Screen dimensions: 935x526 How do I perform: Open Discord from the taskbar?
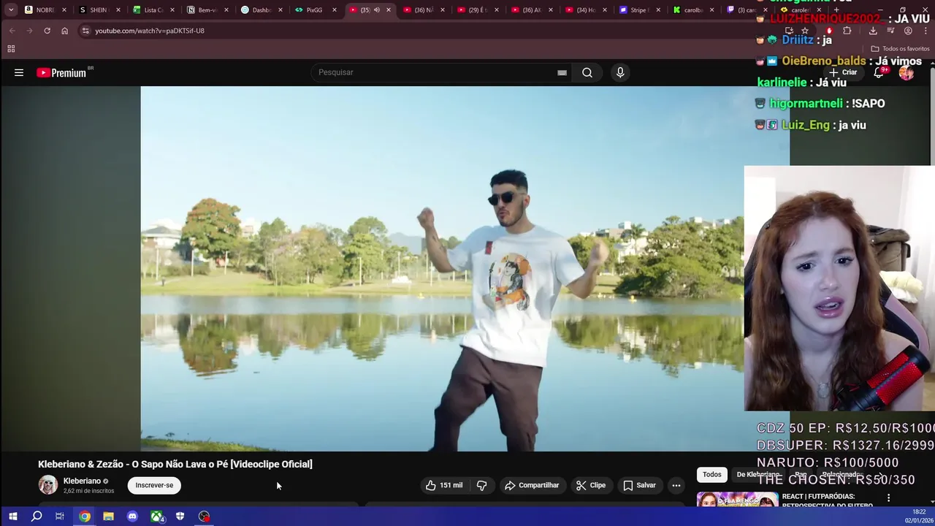pos(132,517)
